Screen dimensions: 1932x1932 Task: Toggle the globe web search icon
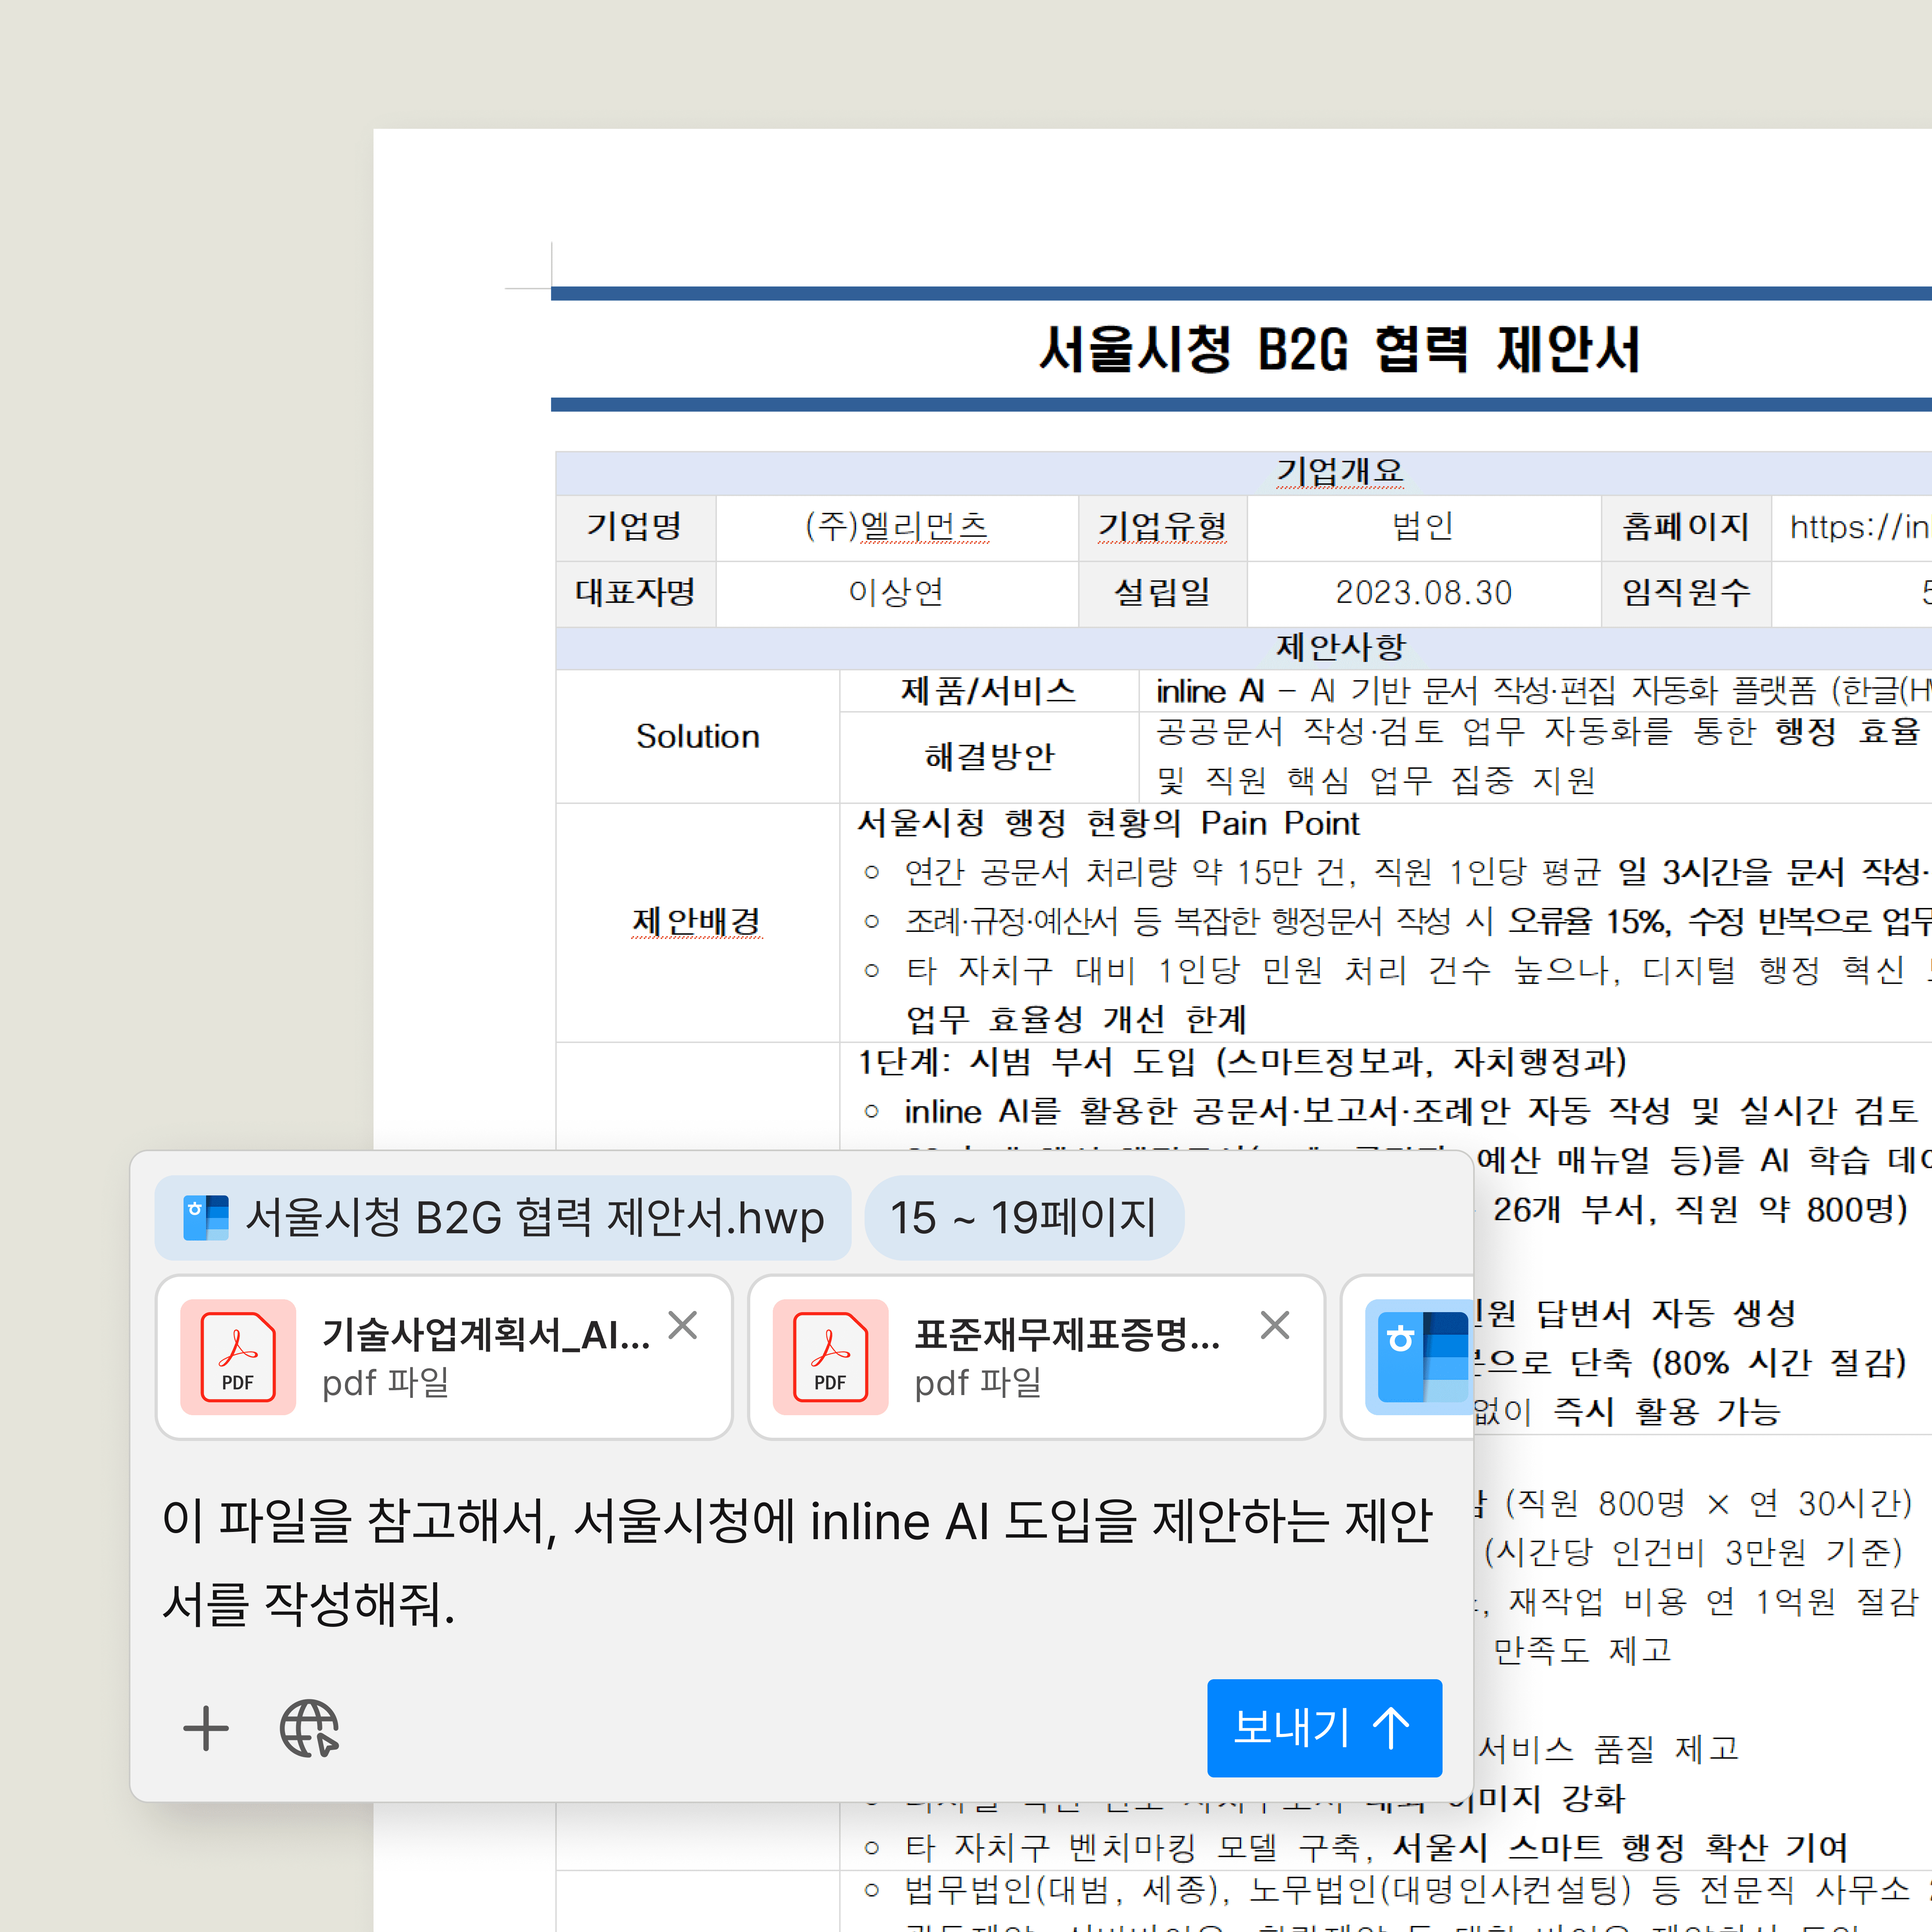click(x=309, y=1728)
